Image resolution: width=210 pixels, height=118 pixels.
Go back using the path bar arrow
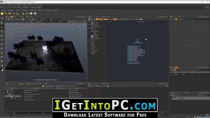tap(1, 7)
